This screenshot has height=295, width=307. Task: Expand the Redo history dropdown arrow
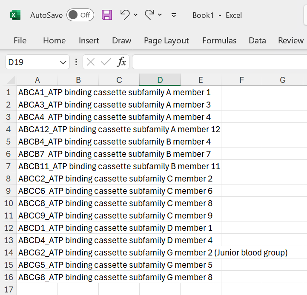(x=160, y=15)
